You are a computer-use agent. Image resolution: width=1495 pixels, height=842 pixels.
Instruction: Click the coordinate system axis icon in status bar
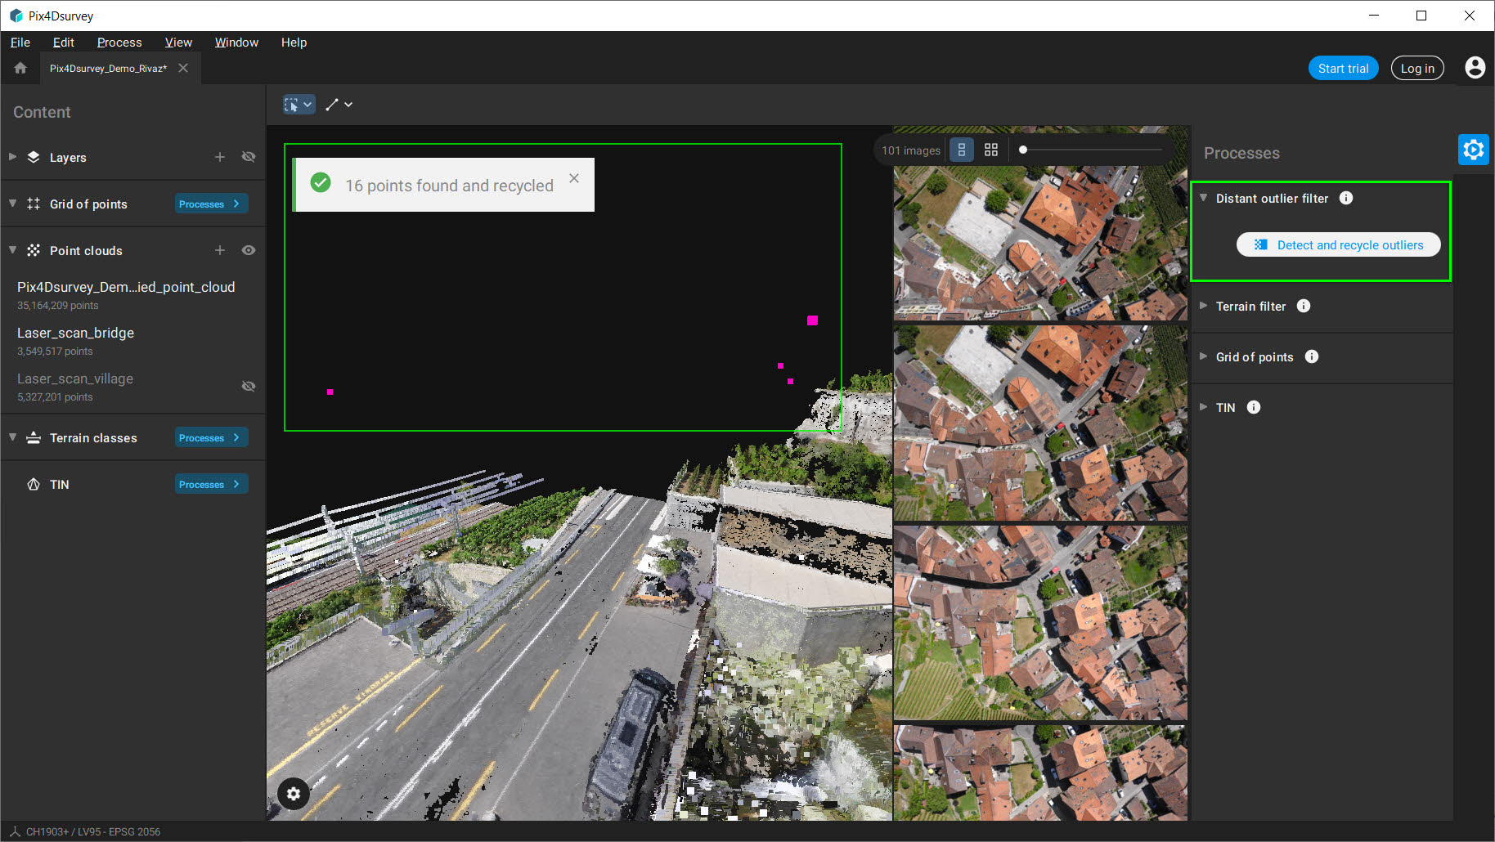14,831
